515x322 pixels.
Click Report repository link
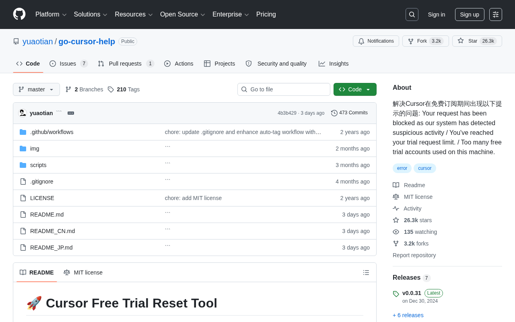pyautogui.click(x=414, y=255)
